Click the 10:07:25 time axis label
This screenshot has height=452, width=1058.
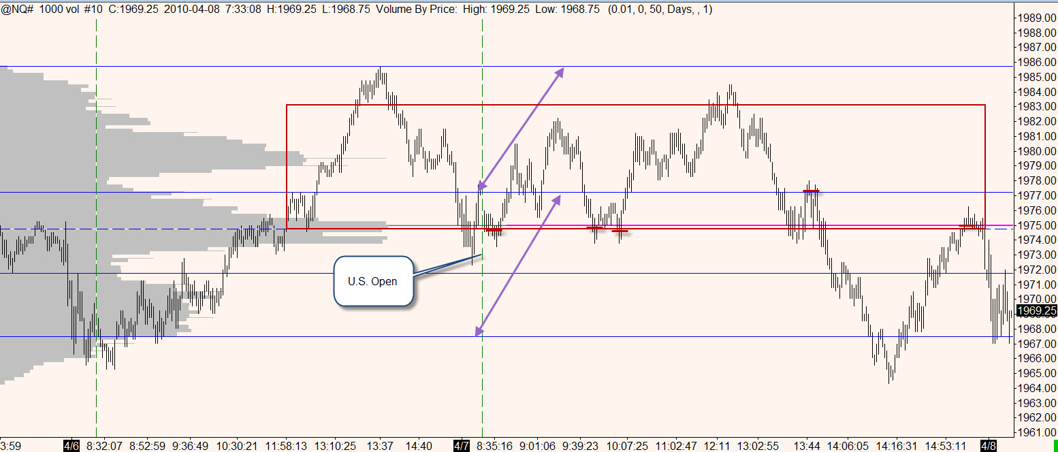(627, 447)
